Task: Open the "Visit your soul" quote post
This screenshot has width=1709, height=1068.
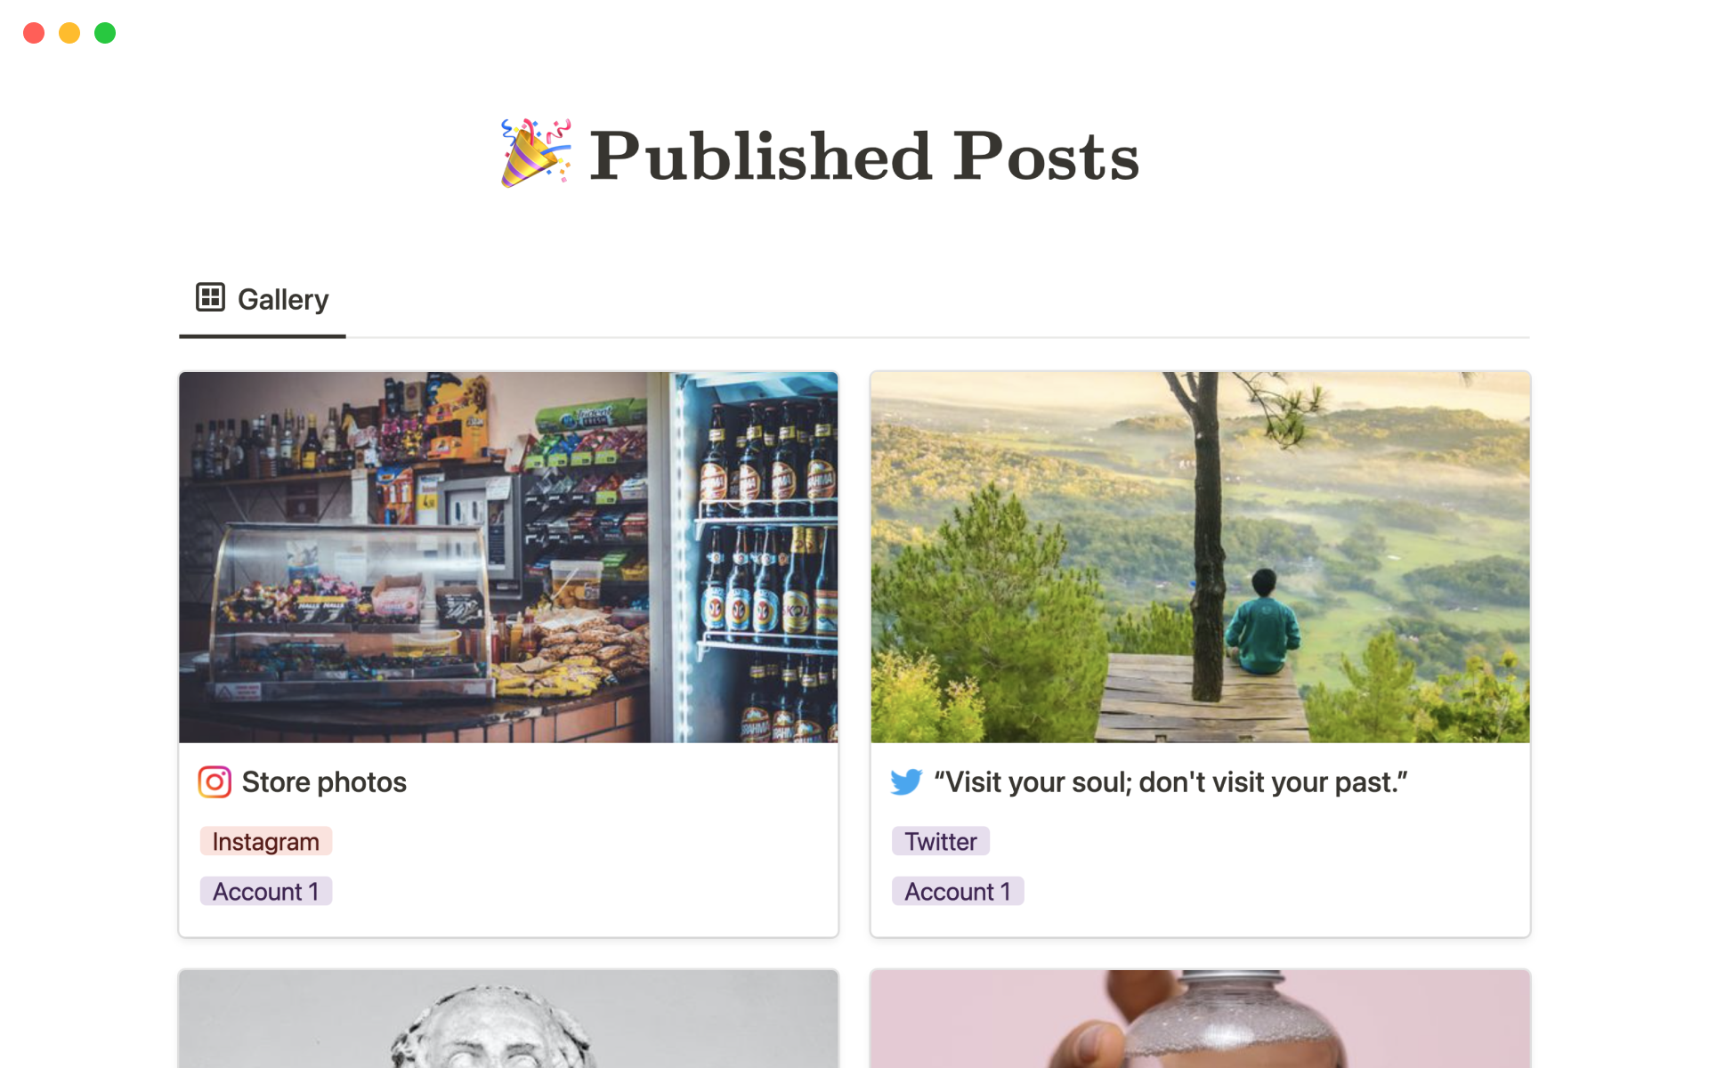Action: pyautogui.click(x=1170, y=782)
